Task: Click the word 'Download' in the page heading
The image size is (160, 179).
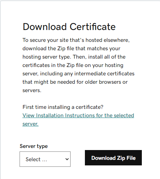Action: (45, 27)
